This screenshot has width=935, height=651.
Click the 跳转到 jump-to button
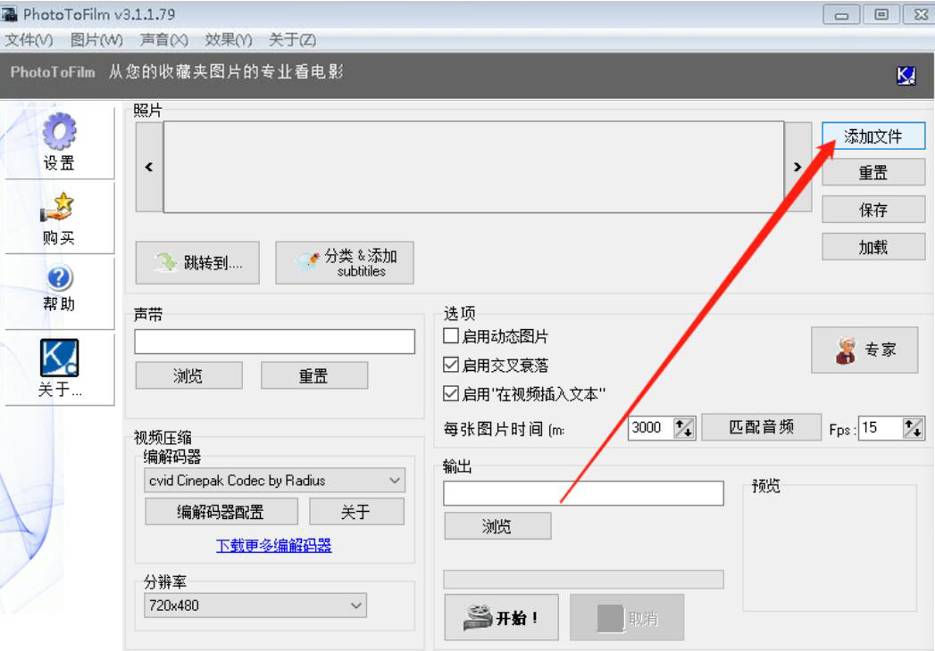[x=197, y=263]
